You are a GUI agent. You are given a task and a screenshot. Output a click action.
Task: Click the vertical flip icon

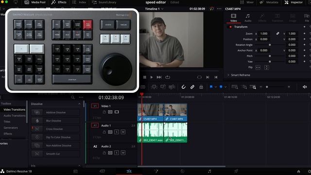click(x=267, y=68)
